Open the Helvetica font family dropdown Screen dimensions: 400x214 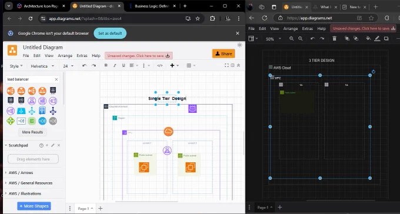tap(42, 66)
